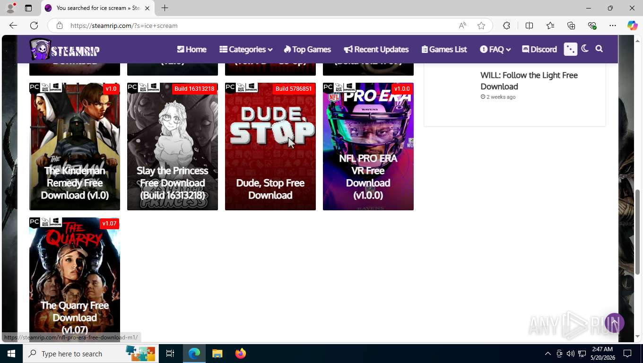
Task: Click the scroll-to-top purple button
Action: pos(615,323)
